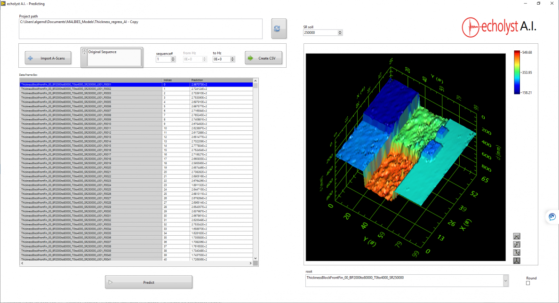Click the bottom 3D orientation reset icon
The image size is (559, 303).
pyautogui.click(x=516, y=260)
